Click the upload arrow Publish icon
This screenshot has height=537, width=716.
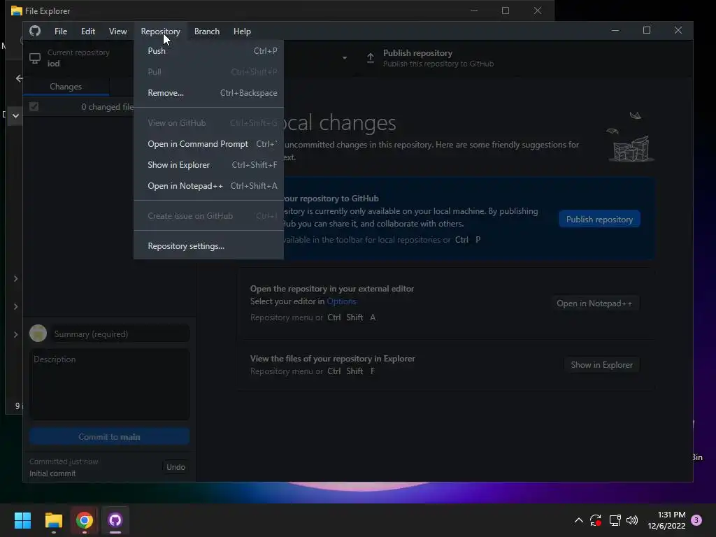click(371, 58)
